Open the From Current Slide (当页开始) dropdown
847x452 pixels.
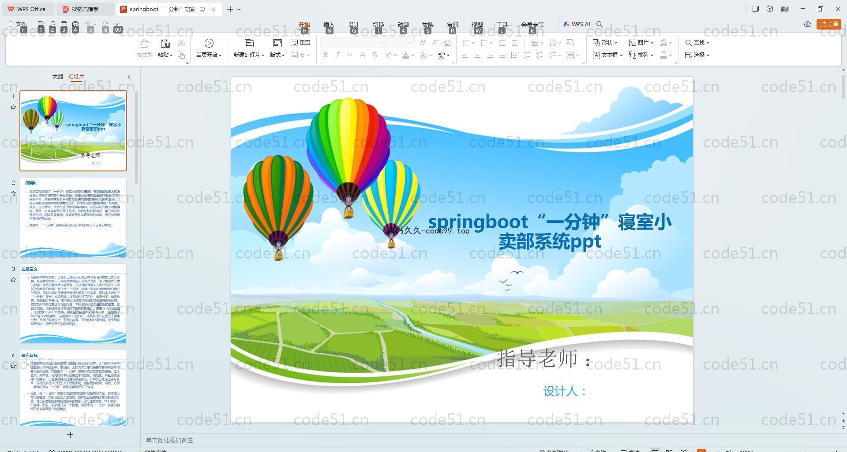[209, 55]
